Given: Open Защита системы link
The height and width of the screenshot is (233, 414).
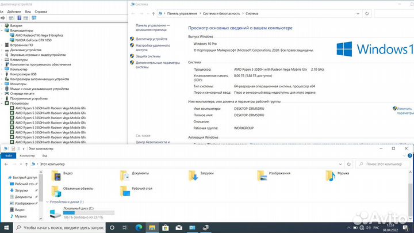Looking at the screenshot, I should coord(148,56).
